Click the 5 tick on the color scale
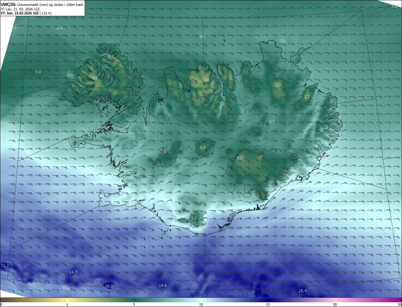 [134, 304]
